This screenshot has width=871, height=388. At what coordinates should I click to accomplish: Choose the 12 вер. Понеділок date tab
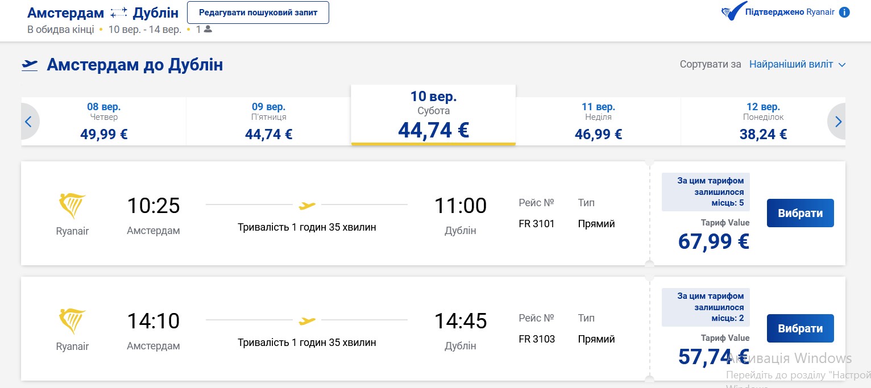click(762, 121)
